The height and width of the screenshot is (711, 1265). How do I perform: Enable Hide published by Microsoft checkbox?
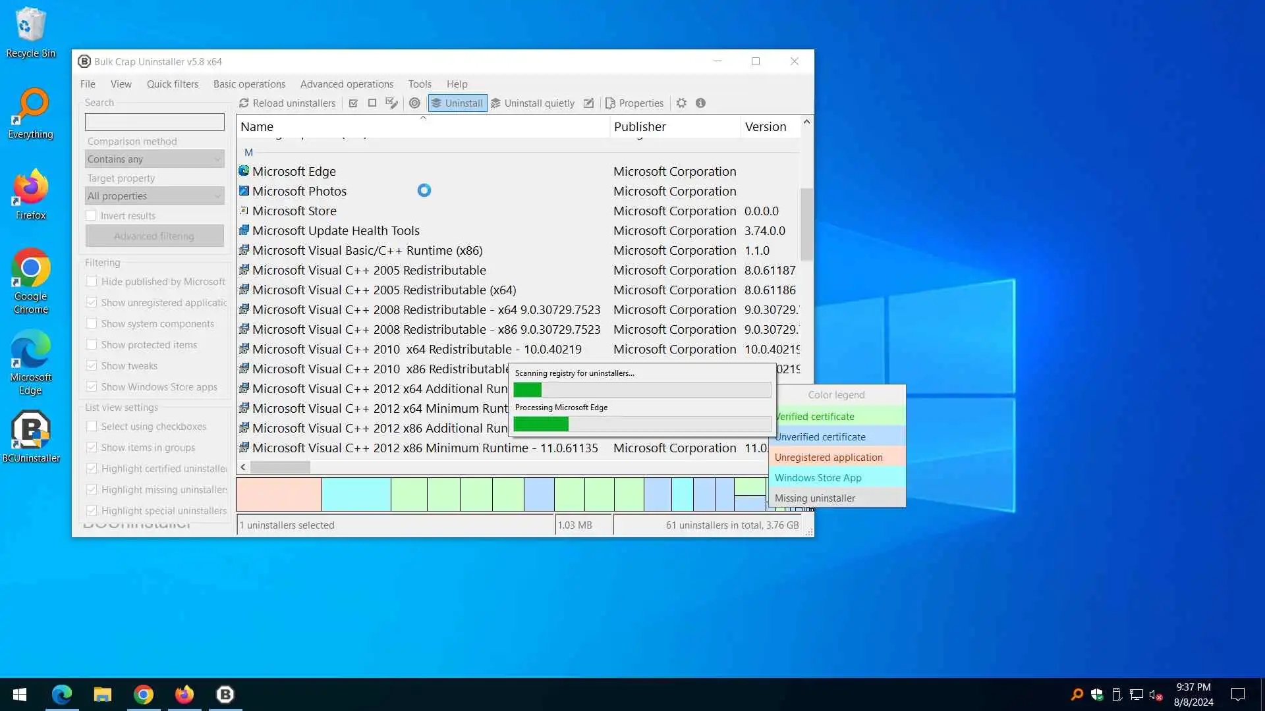click(92, 282)
